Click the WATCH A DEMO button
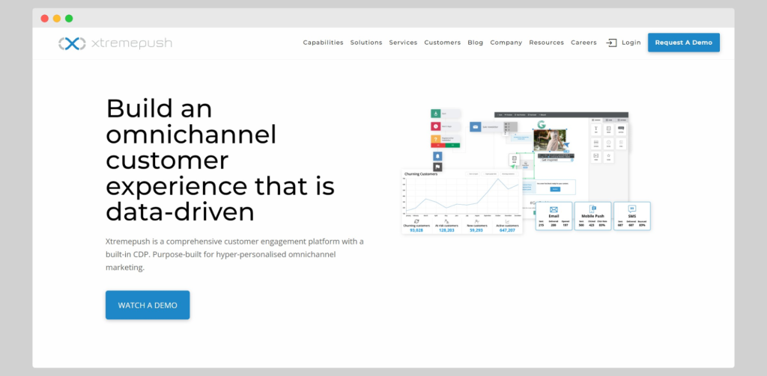 (148, 305)
